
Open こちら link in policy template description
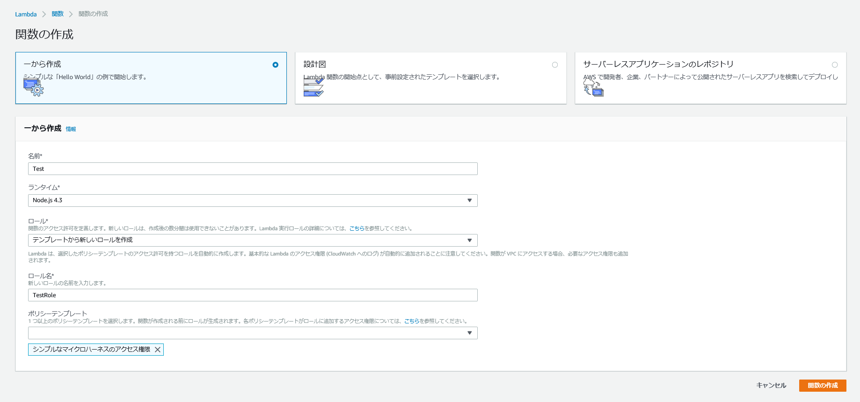pos(412,321)
